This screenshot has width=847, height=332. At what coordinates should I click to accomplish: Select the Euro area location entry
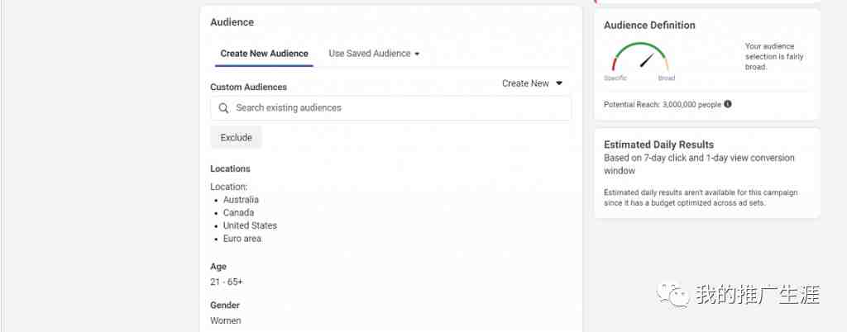pyautogui.click(x=242, y=238)
